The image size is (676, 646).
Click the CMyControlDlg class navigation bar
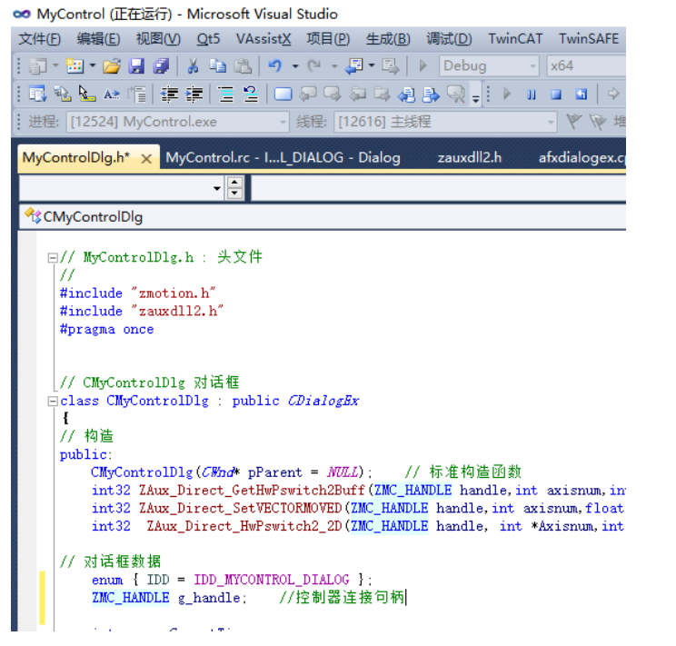[323, 217]
